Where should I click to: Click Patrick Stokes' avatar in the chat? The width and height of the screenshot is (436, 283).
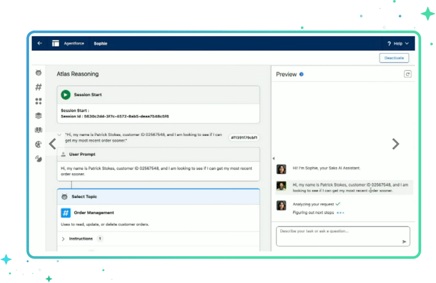281,186
